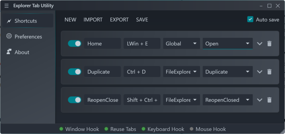Click the EXPORT button
The width and height of the screenshot is (285, 134).
[119, 20]
